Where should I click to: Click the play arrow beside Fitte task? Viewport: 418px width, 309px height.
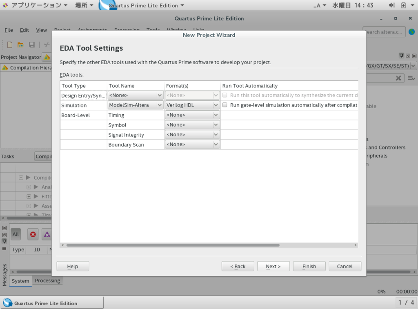pos(36,196)
